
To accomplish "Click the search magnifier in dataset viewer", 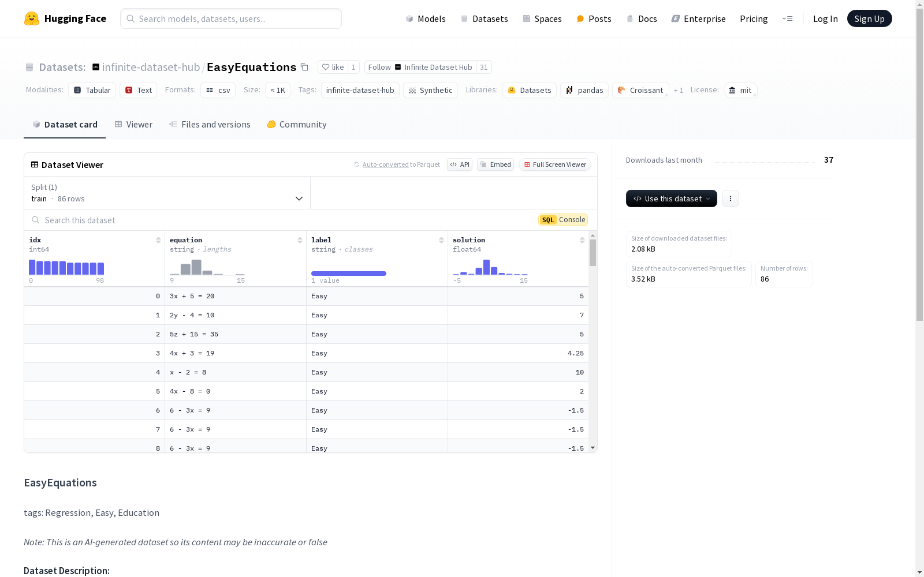I will (x=36, y=220).
